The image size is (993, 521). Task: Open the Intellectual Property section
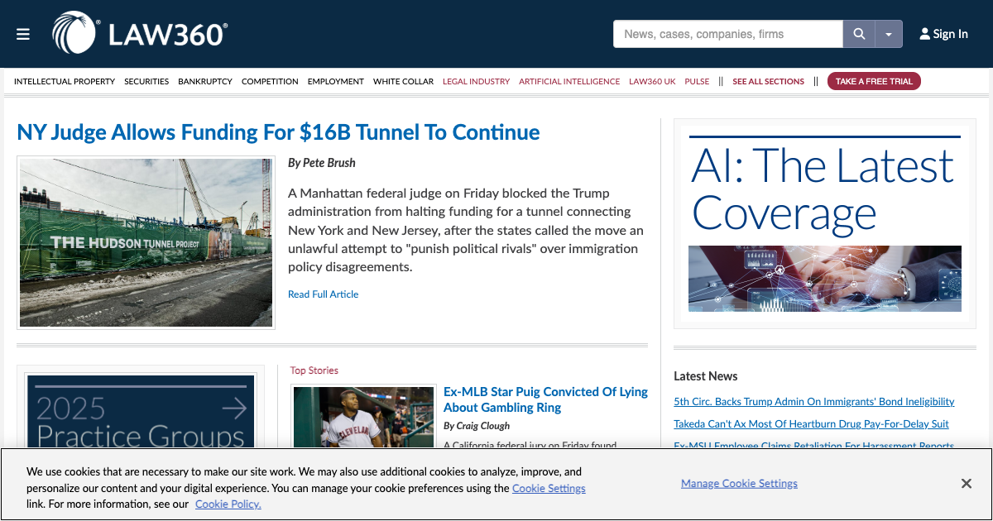[65, 81]
